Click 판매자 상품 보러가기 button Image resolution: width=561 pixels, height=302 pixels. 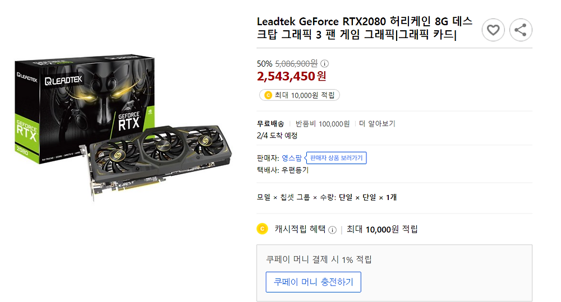pos(336,159)
